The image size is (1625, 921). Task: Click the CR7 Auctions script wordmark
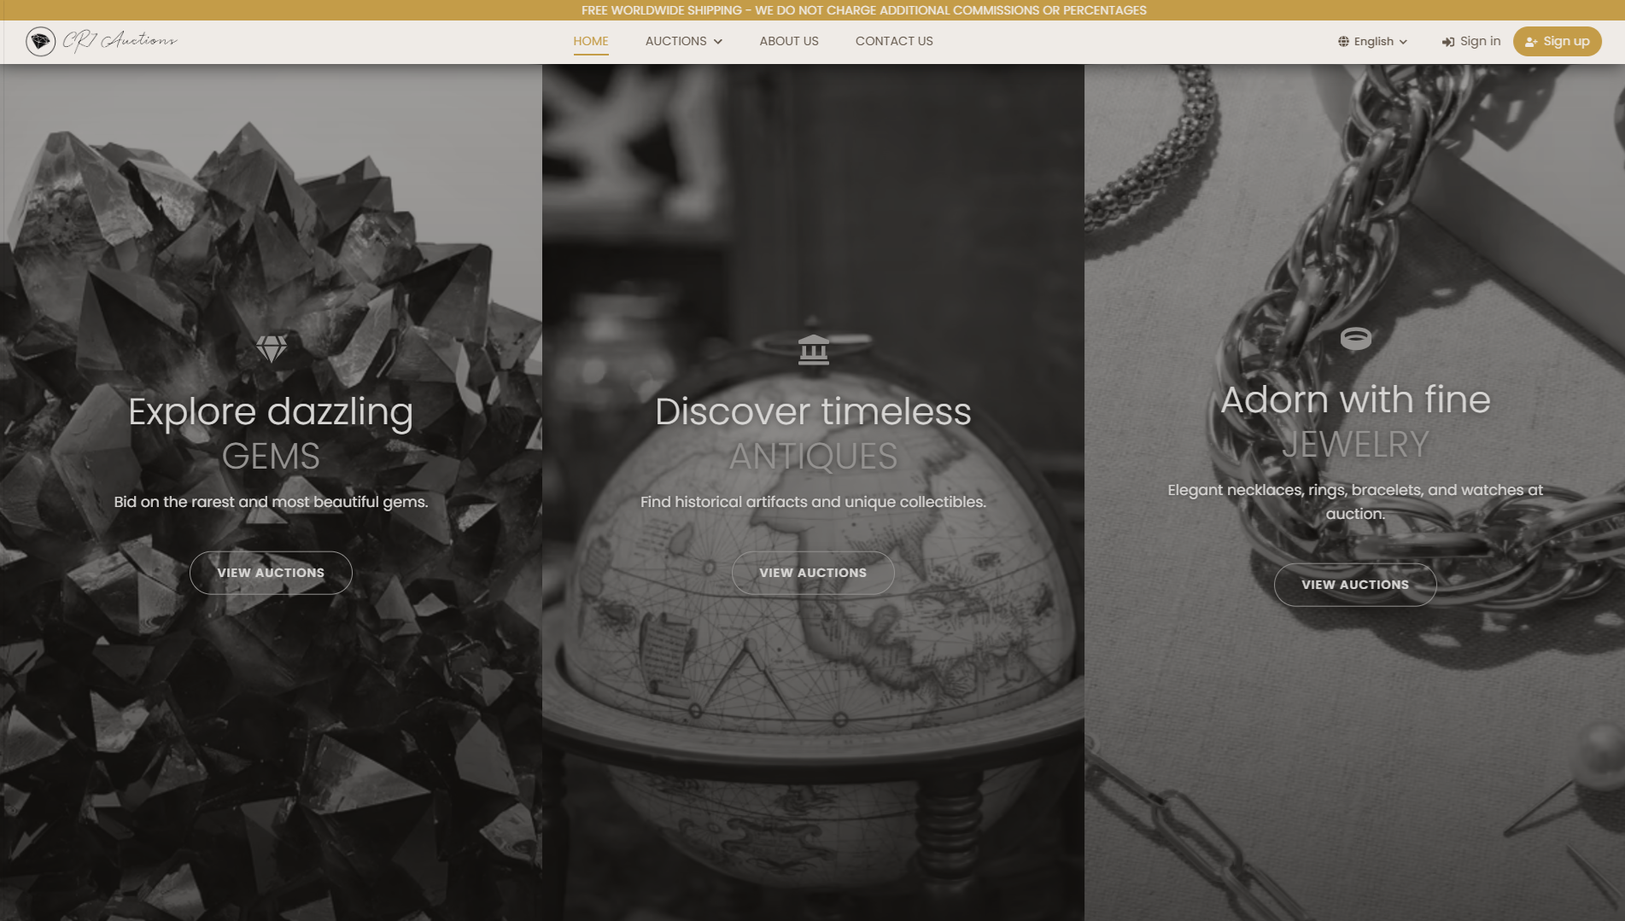tap(120, 41)
